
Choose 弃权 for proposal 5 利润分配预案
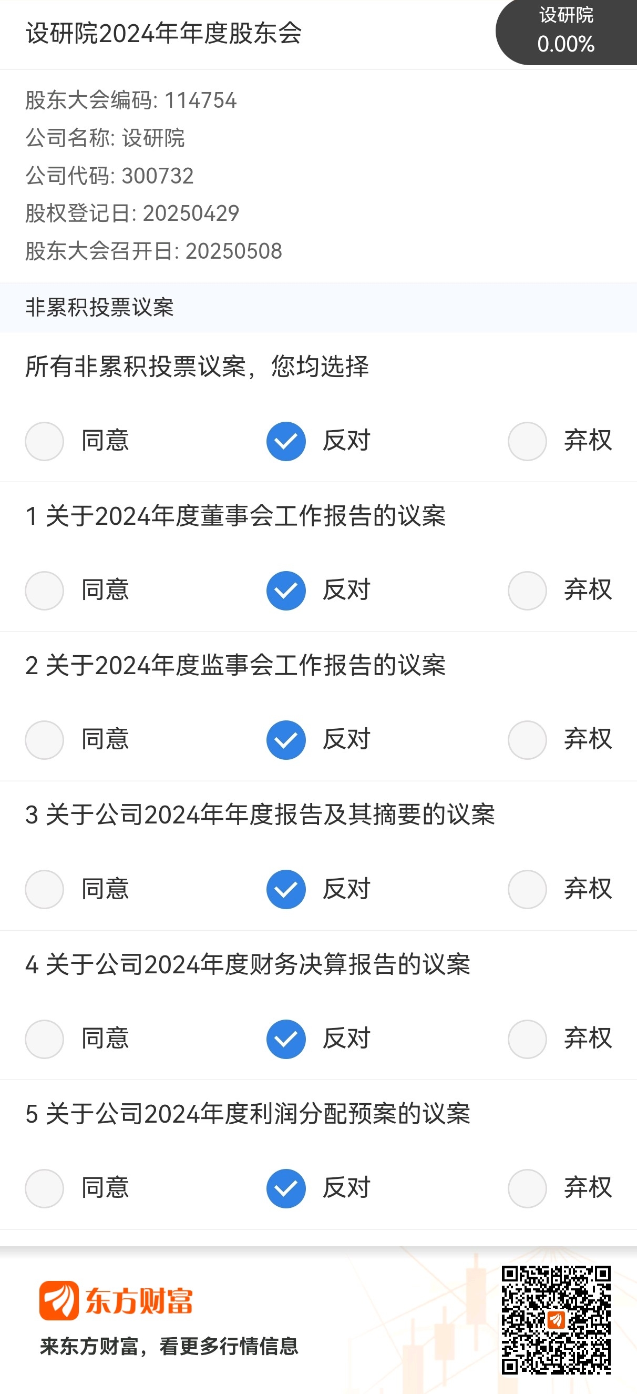527,1188
